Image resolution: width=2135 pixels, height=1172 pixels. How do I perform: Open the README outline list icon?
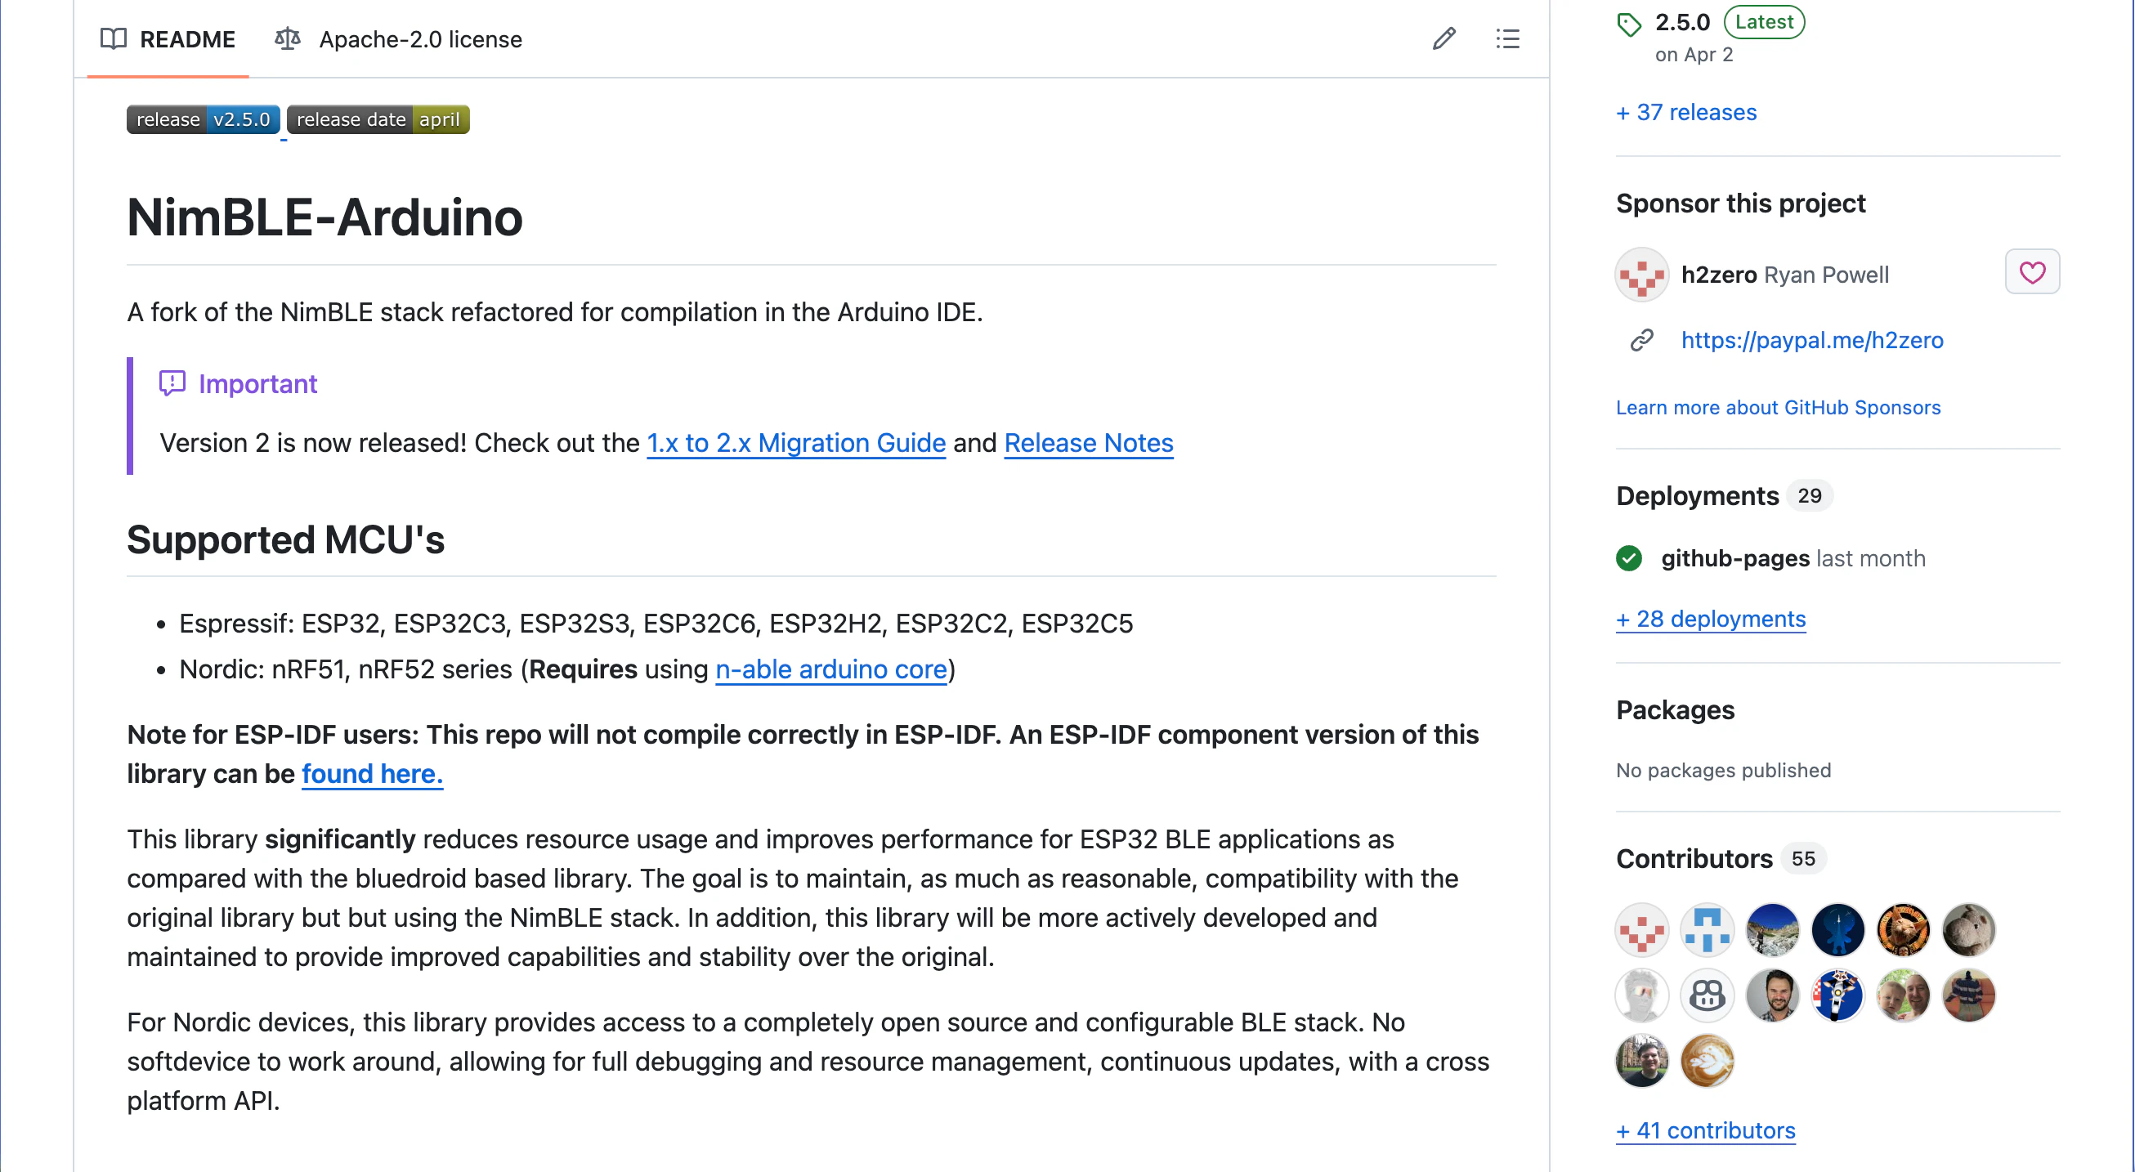click(x=1507, y=38)
